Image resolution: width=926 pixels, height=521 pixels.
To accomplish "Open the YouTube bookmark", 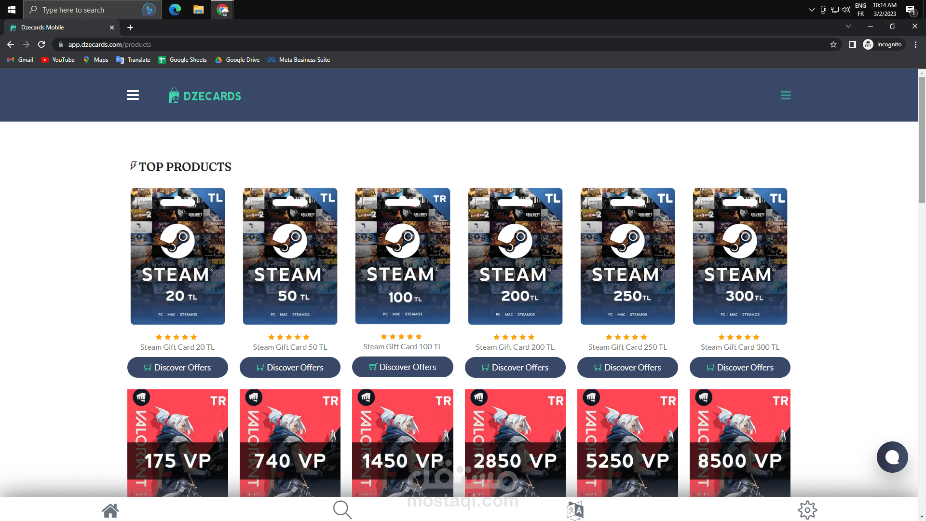I will [58, 60].
